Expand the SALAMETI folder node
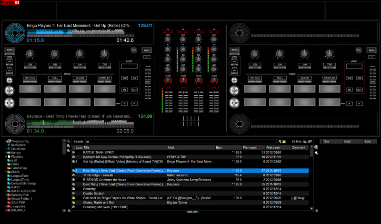This screenshot has height=224, width=381. (6, 210)
